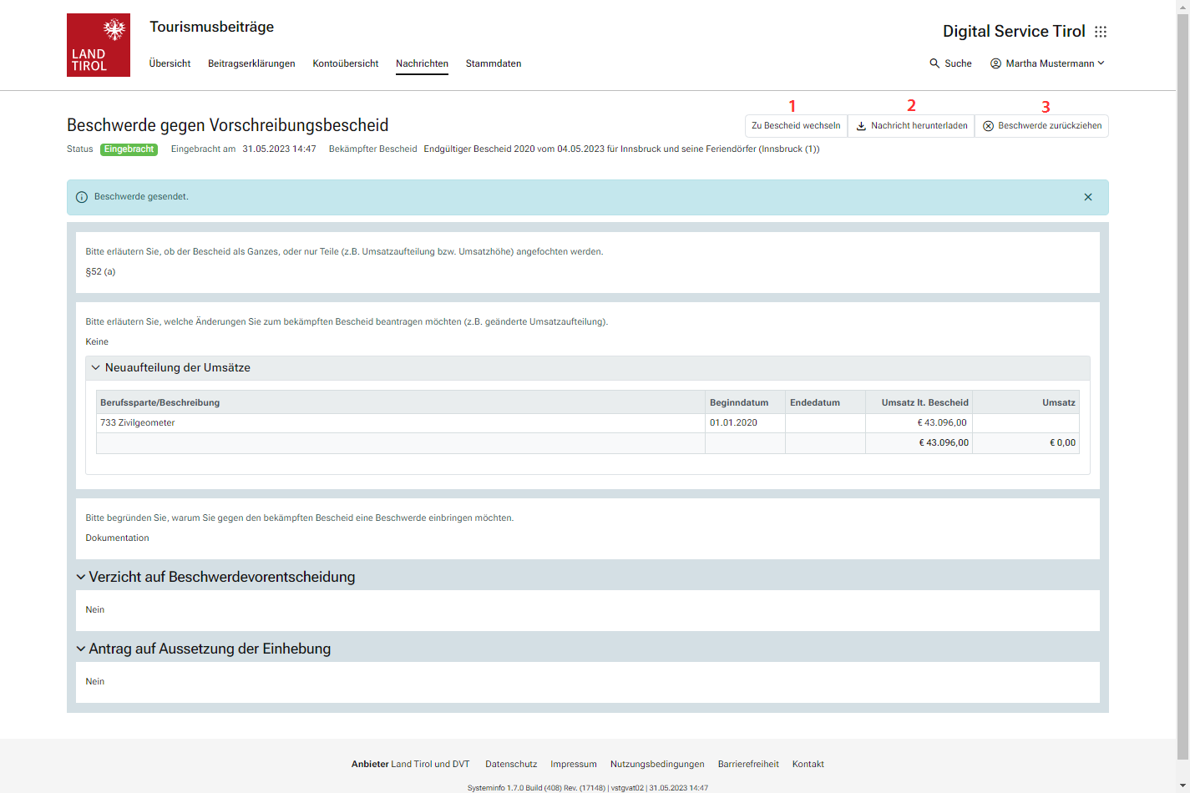Open the Datenschutz footer link
The height and width of the screenshot is (793, 1190).
point(511,764)
